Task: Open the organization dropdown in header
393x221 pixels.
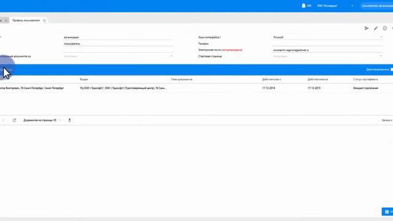Action: point(335,6)
